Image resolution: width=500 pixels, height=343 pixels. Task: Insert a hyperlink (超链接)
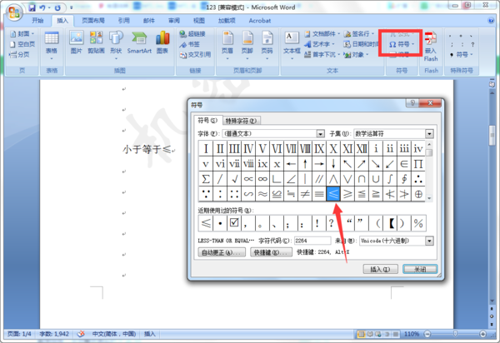click(192, 33)
